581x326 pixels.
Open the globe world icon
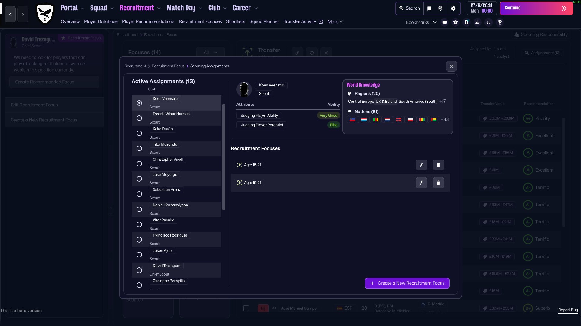[441, 8]
